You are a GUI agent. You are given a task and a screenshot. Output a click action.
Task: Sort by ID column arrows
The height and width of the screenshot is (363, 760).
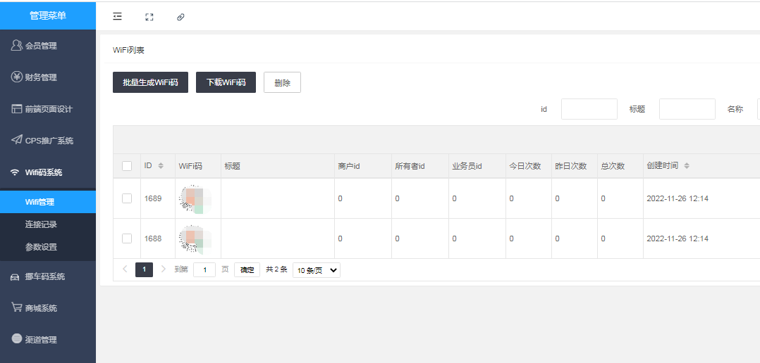coord(161,166)
